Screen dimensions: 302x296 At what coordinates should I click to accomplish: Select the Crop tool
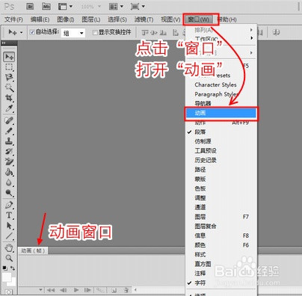click(9, 98)
